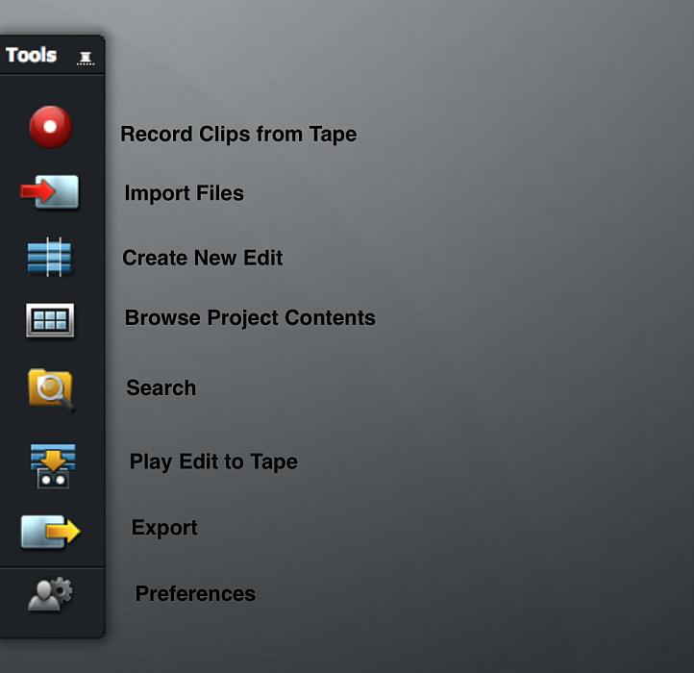Toggle the pin icon beside Tools title

tap(86, 58)
